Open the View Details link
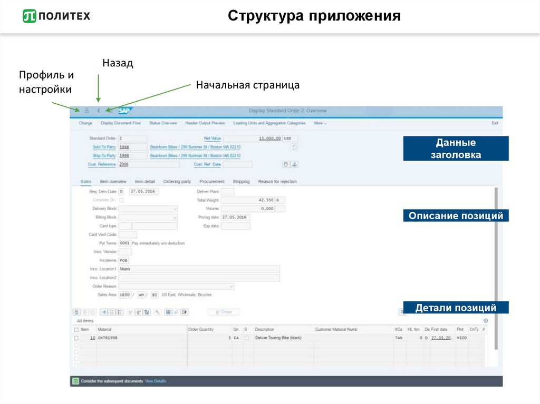The height and width of the screenshot is (404, 540). pyautogui.click(x=156, y=381)
